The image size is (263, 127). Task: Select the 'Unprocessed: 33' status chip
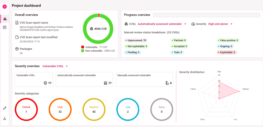pyautogui.click(x=136, y=40)
